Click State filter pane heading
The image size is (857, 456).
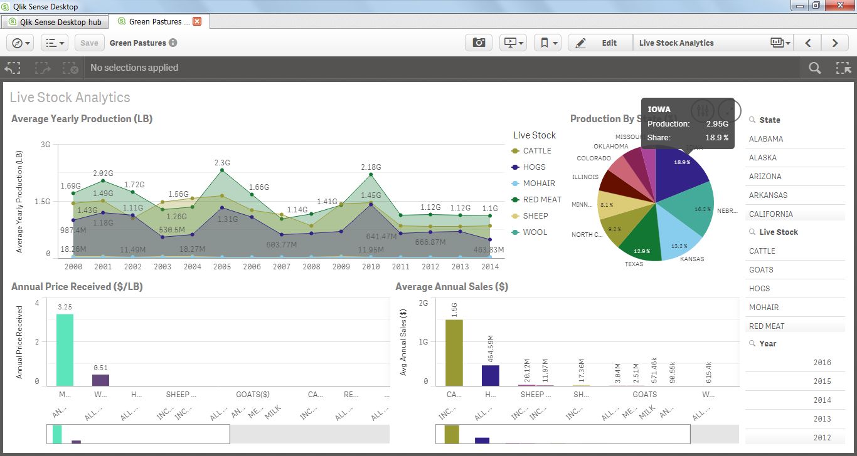(770, 120)
